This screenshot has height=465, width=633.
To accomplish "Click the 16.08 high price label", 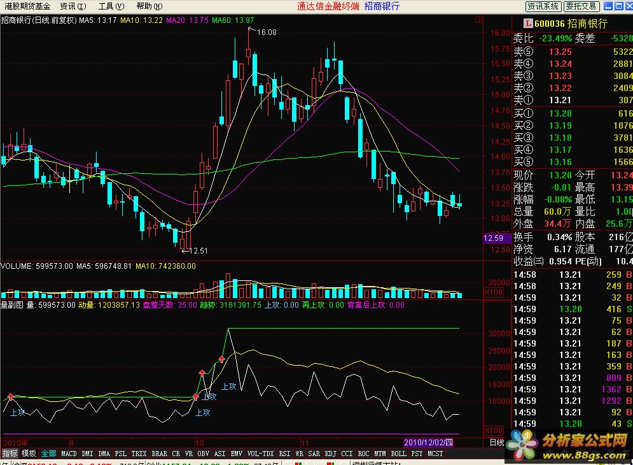I will (267, 32).
